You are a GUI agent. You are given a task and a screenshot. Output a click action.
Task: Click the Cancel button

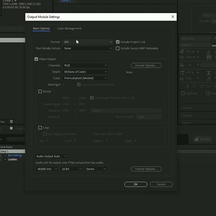pos(161,184)
